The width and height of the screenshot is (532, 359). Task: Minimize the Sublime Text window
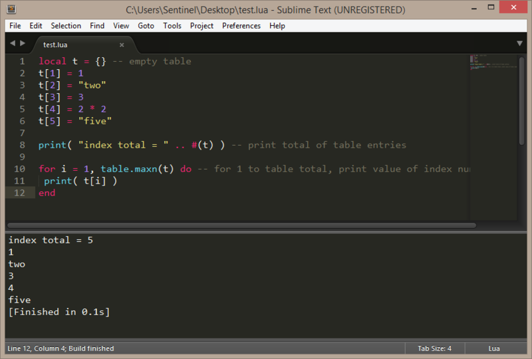click(x=474, y=8)
